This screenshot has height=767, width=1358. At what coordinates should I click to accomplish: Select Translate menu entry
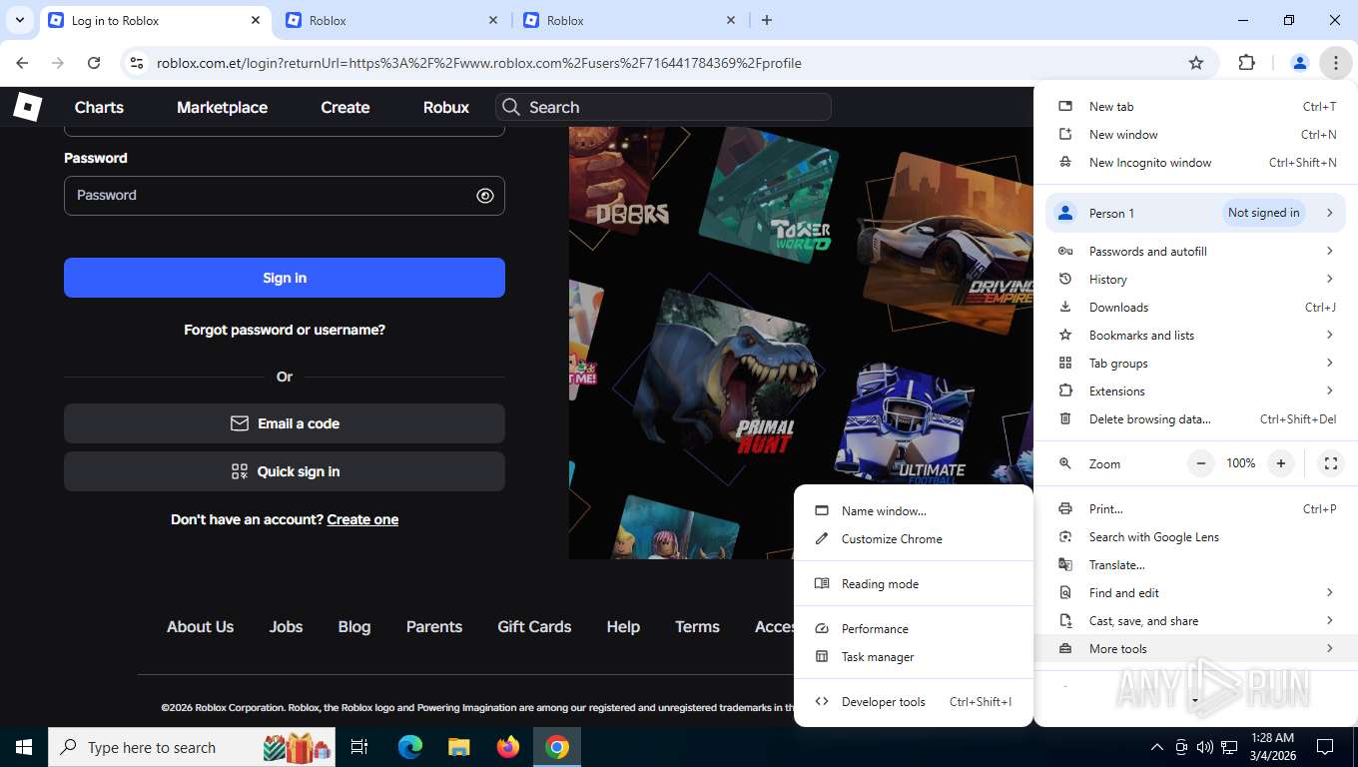[x=1196, y=565]
